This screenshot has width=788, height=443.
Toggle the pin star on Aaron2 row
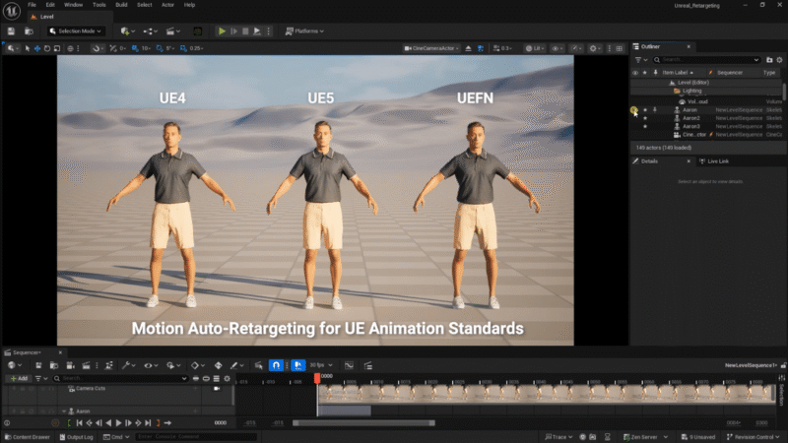click(645, 118)
